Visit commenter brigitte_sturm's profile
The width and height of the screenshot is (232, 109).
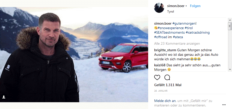pyautogui.click(x=165, y=50)
